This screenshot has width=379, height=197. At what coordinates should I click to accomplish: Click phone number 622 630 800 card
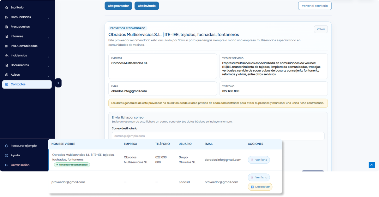click(274, 89)
